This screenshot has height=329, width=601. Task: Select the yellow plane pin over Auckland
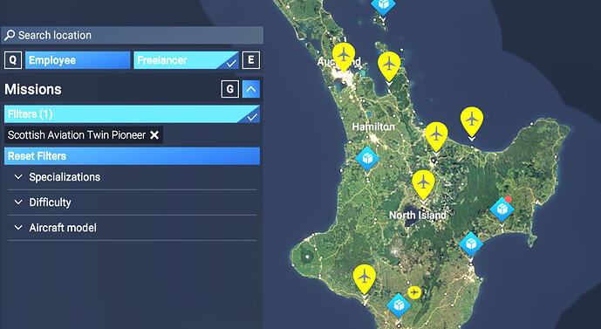click(x=344, y=56)
